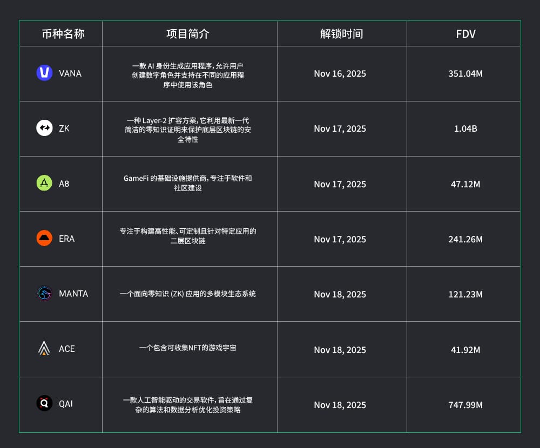Click VANA unlock date Nov 16, 2025

[x=340, y=73]
